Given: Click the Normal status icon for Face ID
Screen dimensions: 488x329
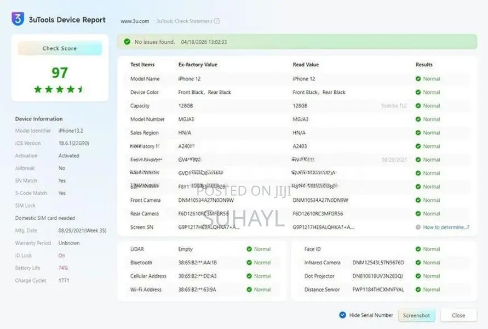Looking at the screenshot, I should [418, 249].
